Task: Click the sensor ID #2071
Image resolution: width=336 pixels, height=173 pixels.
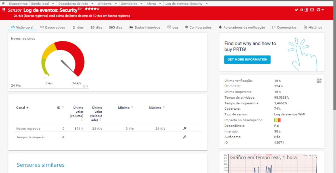Action: tap(279, 142)
